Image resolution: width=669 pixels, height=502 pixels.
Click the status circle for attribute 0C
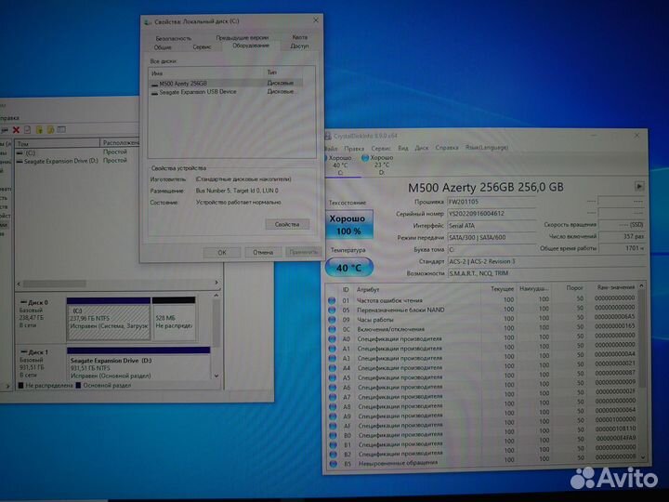pos(332,329)
